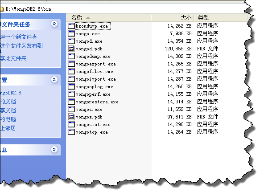
Task: Select file name mongorestore.exe
Action: click(97, 102)
